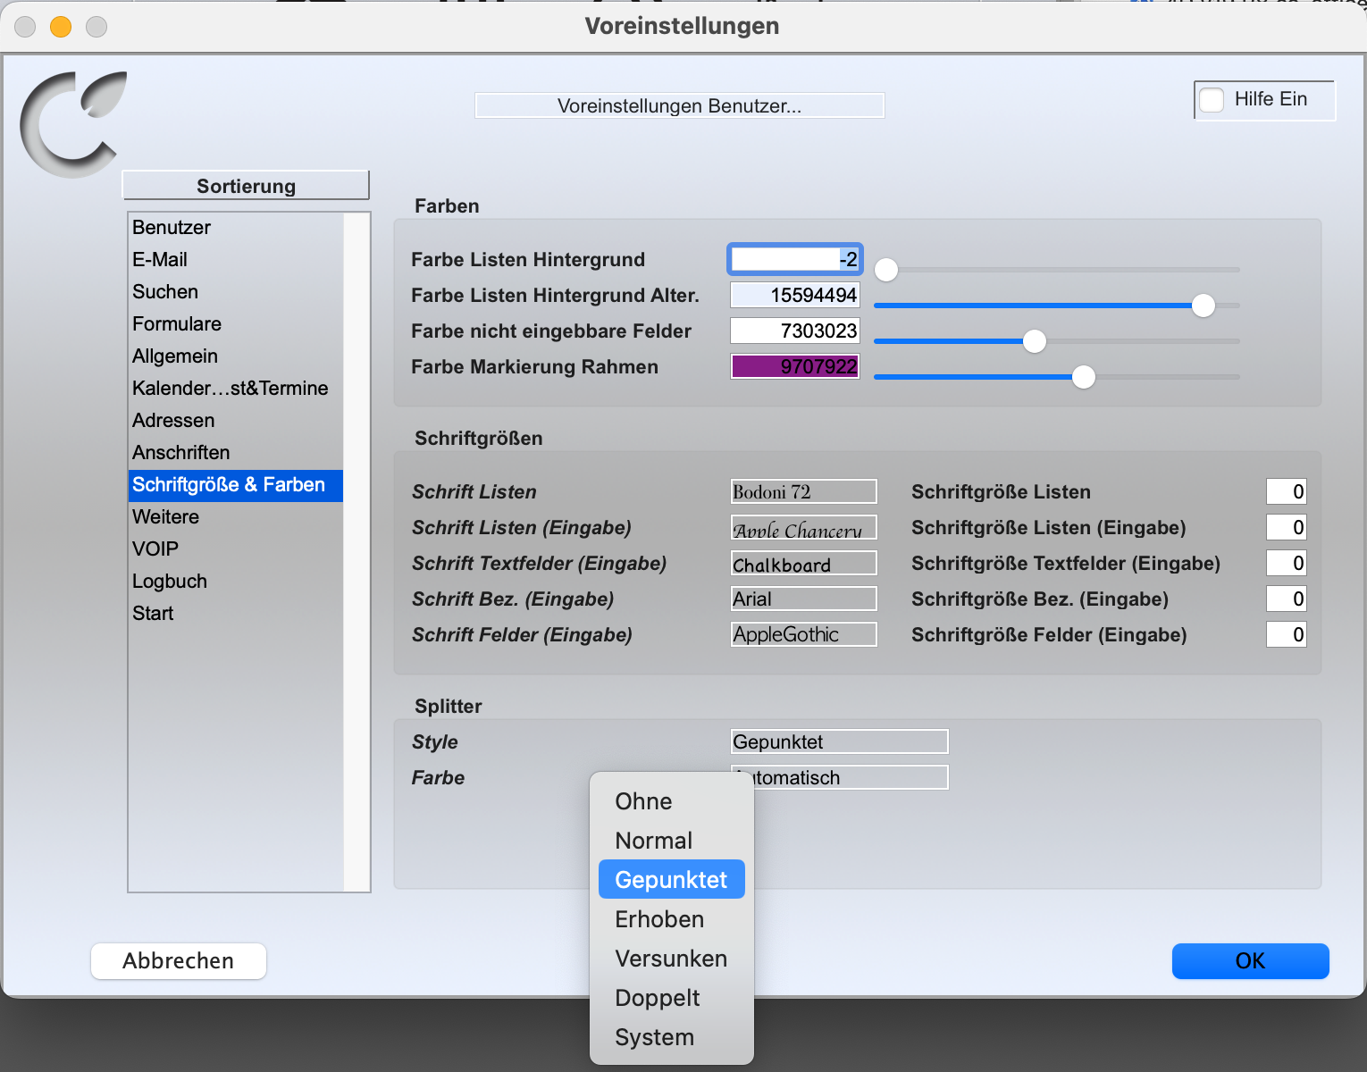Select E-Mail in the category list
This screenshot has height=1072, width=1367.
coord(160,259)
